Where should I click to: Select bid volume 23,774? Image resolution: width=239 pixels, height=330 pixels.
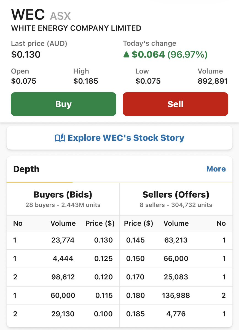(x=63, y=240)
